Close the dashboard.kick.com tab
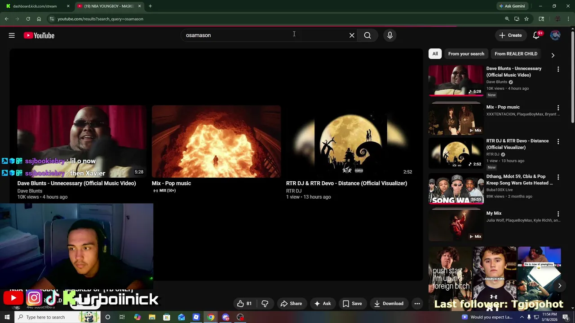The image size is (575, 323). [68, 6]
